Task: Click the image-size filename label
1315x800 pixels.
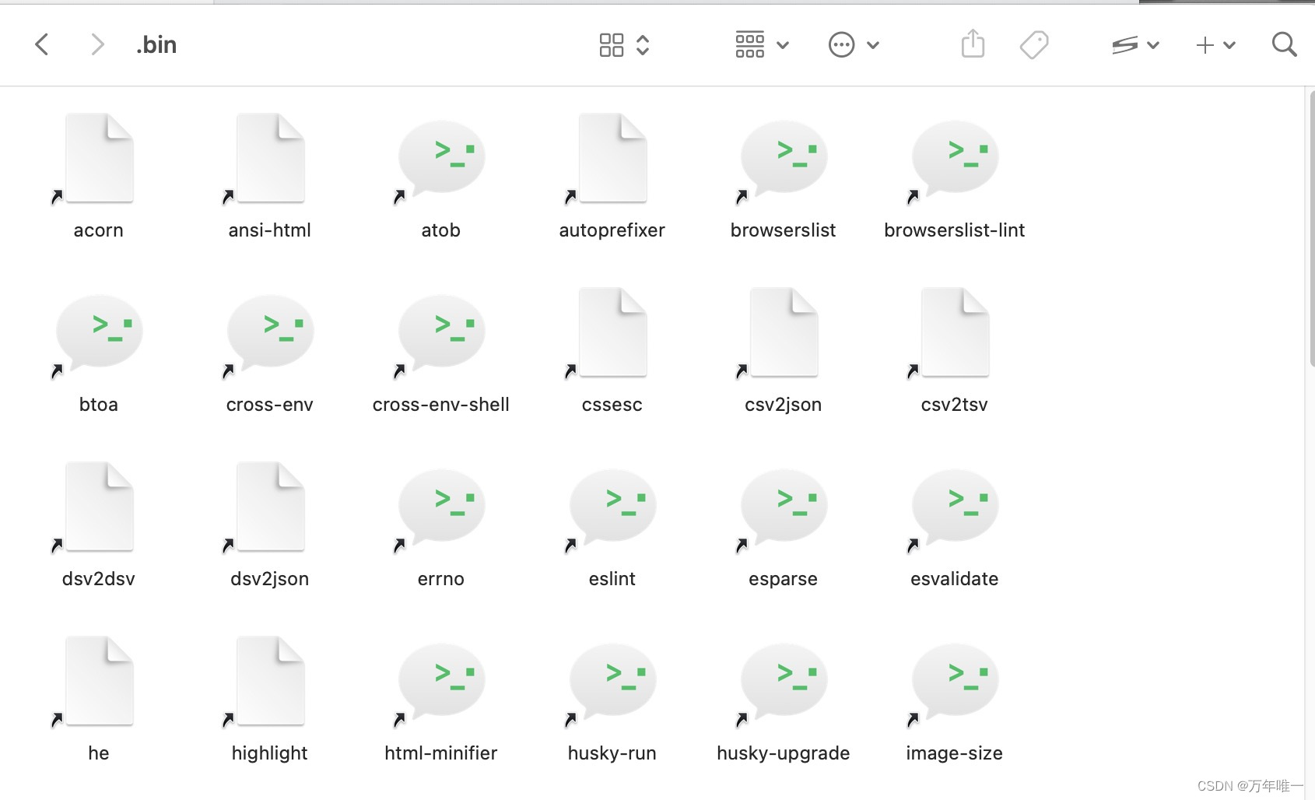Action: tap(955, 753)
